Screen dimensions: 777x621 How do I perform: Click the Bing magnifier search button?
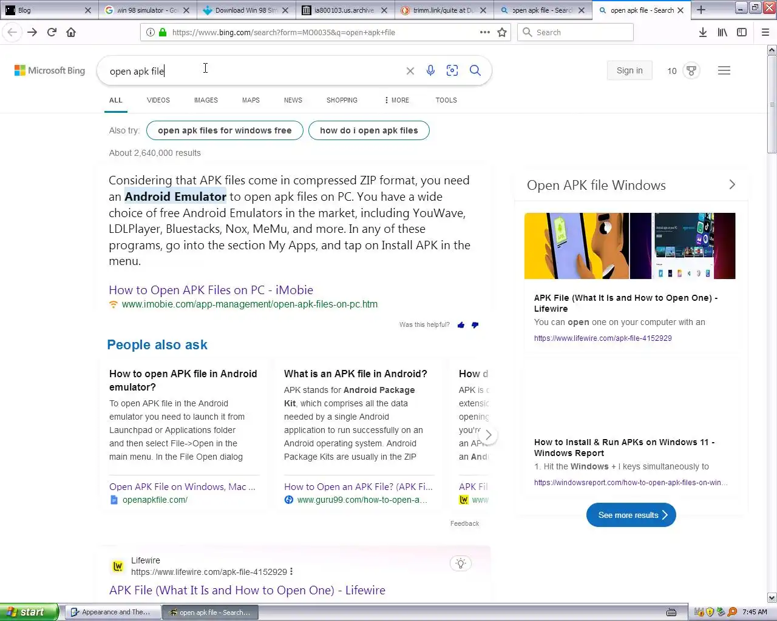coord(475,70)
